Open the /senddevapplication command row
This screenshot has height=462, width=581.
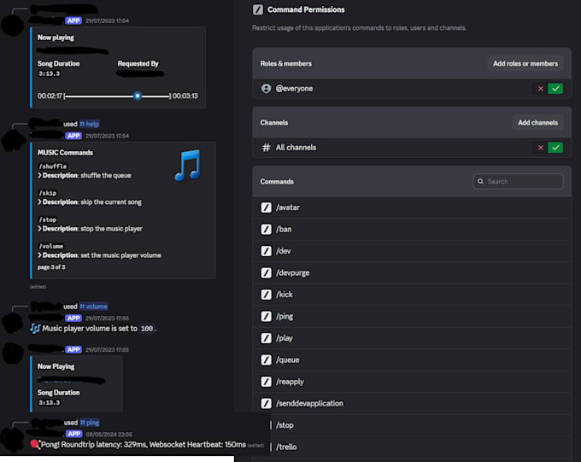click(412, 403)
